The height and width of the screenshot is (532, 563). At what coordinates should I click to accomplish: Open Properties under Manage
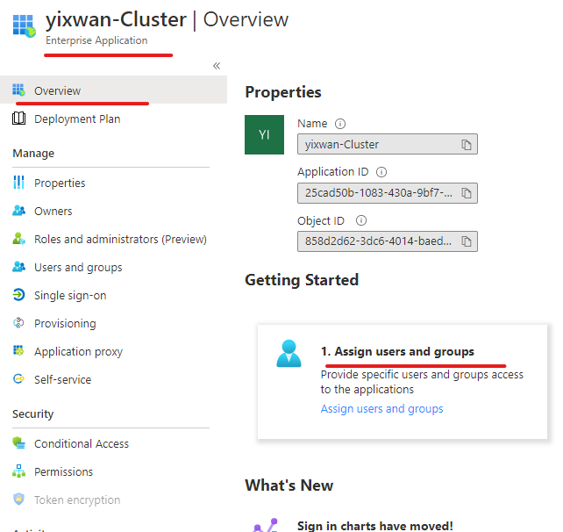[60, 183]
